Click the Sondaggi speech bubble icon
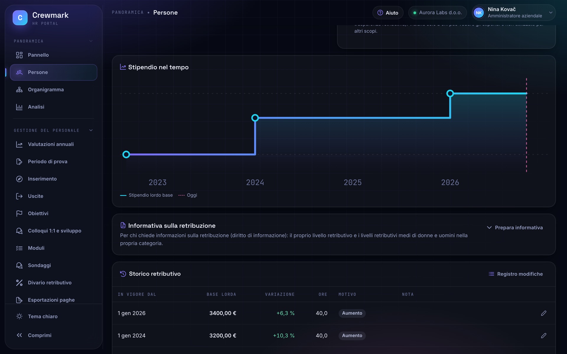The image size is (567, 354). 19,265
